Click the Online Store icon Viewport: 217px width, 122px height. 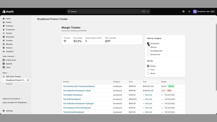(4, 60)
